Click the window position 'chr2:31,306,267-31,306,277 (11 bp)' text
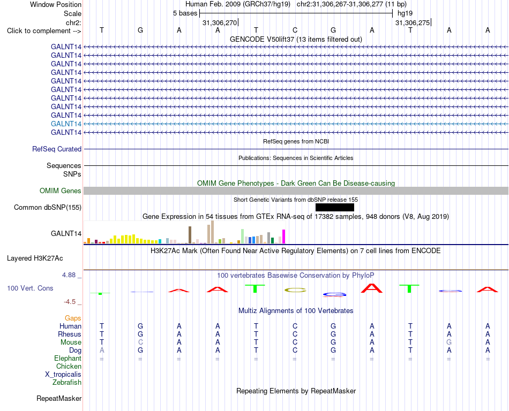Viewport: 509px width, 411px height. [x=351, y=4]
